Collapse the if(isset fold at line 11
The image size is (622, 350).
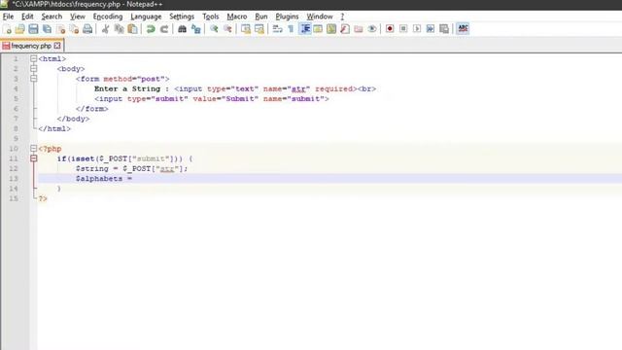[x=34, y=158]
